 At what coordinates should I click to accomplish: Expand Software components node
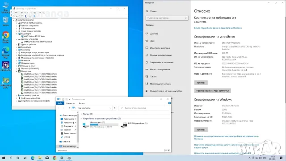[17, 26]
